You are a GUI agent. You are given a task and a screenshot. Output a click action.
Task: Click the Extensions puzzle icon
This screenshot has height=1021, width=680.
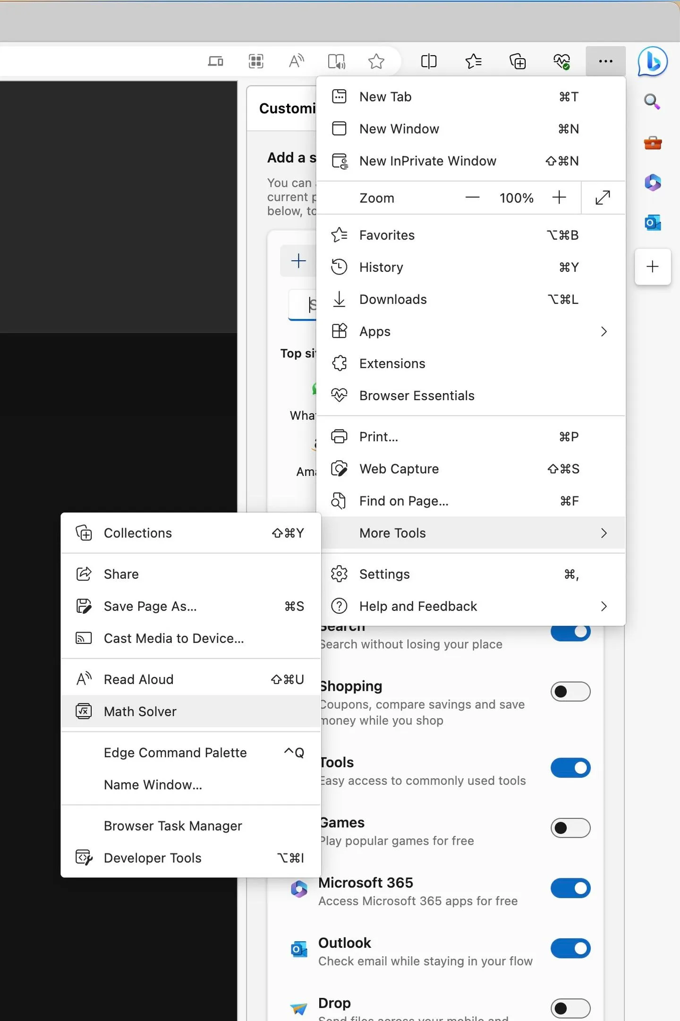coord(339,363)
